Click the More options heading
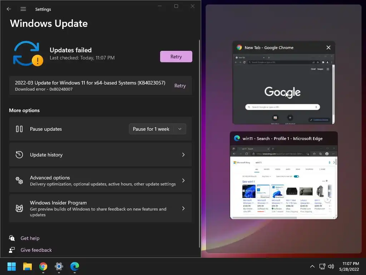The image size is (366, 275). (x=24, y=110)
